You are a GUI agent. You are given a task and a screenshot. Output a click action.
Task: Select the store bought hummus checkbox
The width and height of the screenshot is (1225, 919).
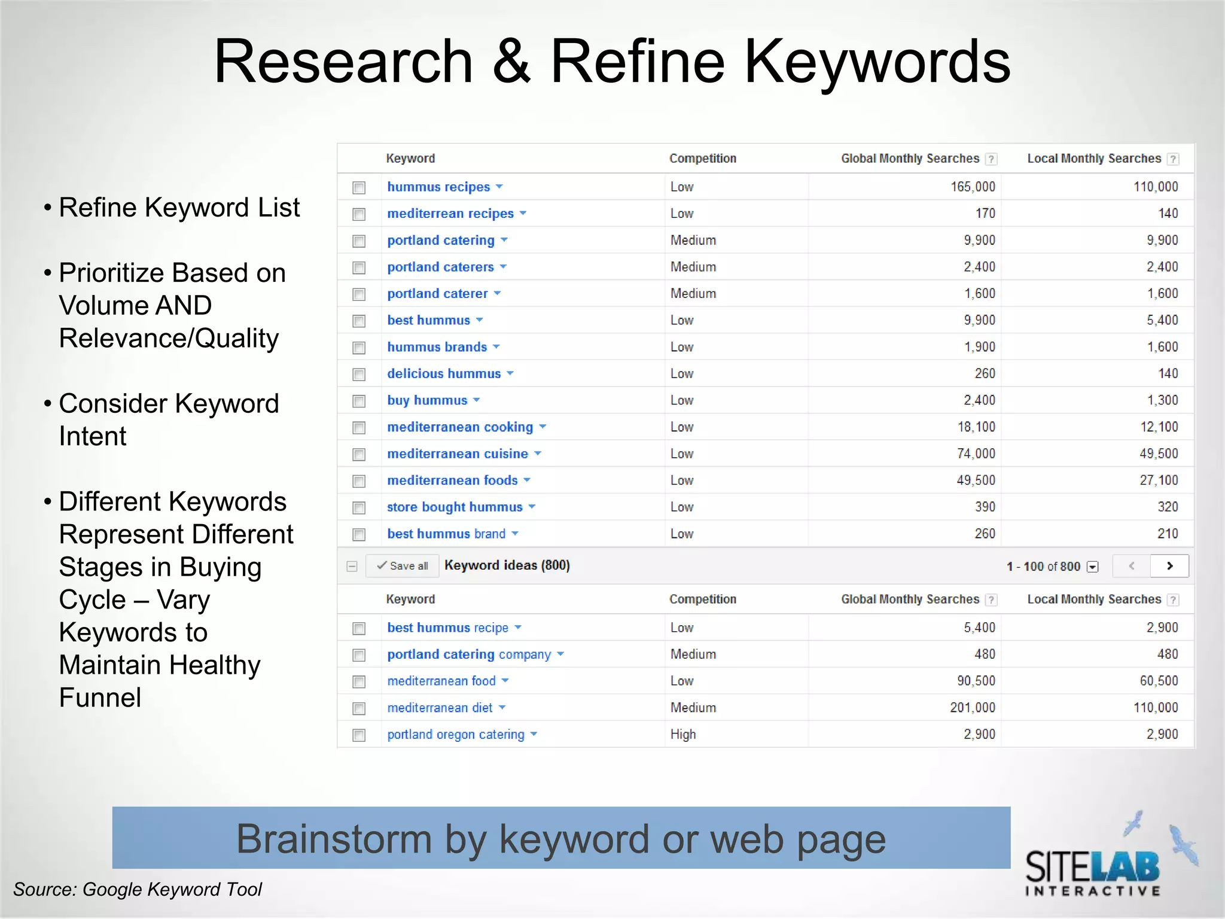coord(359,508)
